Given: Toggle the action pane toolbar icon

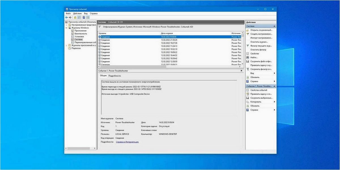Looking at the screenshot, I should 88,17.
